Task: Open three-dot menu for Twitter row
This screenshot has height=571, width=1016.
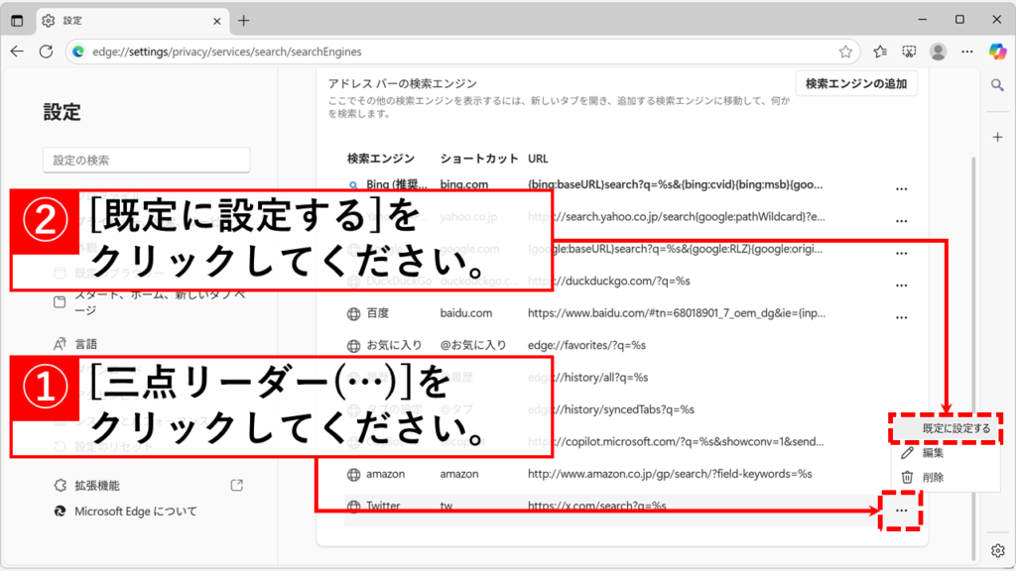Action: pos(901,511)
